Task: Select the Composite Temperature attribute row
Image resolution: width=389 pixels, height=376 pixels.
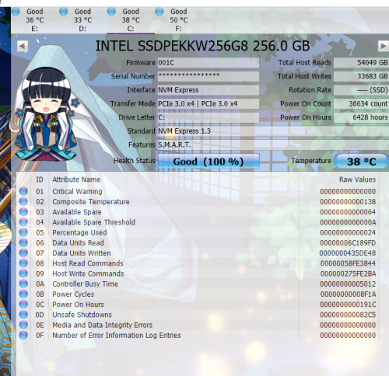Action: coord(198,202)
